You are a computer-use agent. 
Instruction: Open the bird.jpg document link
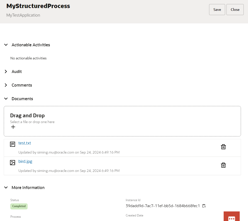pos(25,161)
